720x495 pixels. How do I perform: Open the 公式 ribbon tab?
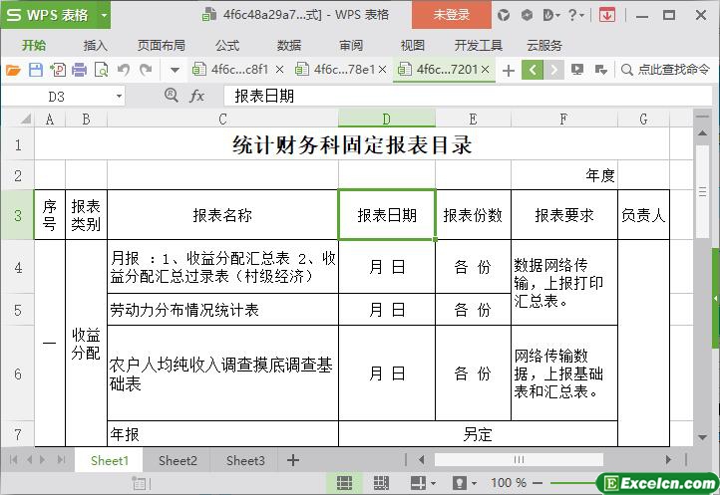pos(227,46)
